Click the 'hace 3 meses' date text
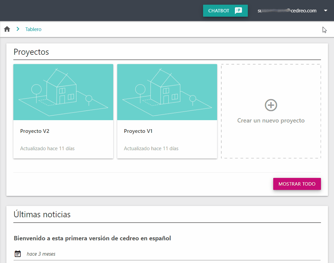Viewport: 334px width, 263px height. [x=41, y=254]
